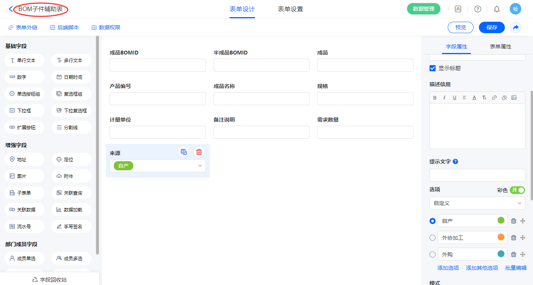533x285 pixels.
Task: Insert image in the 描述信息 editor toolbar
Action: point(514,98)
